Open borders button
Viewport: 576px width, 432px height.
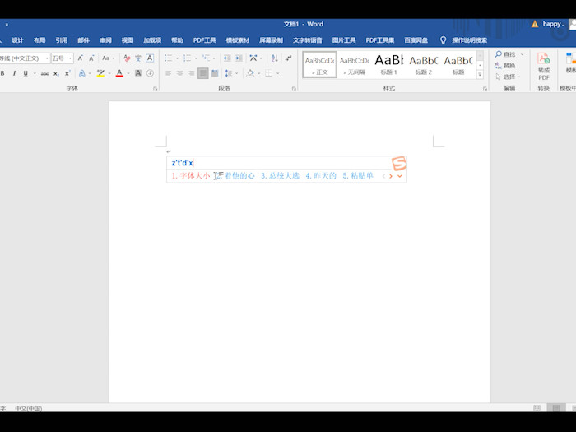tap(269, 73)
